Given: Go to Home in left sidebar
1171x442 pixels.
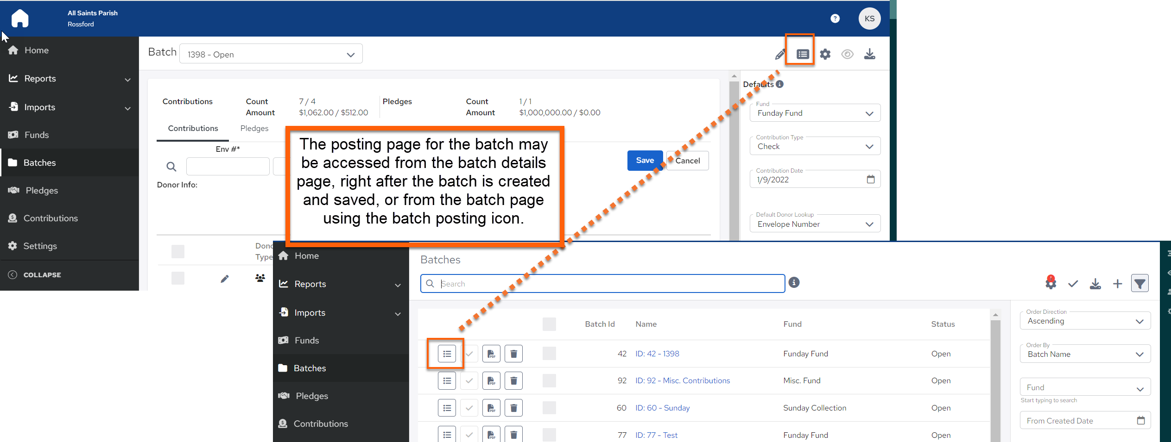Looking at the screenshot, I should 70,50.
